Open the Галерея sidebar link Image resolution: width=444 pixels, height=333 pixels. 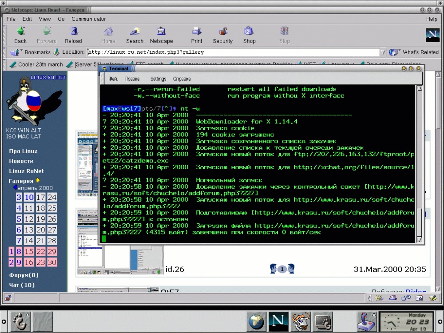(21, 181)
